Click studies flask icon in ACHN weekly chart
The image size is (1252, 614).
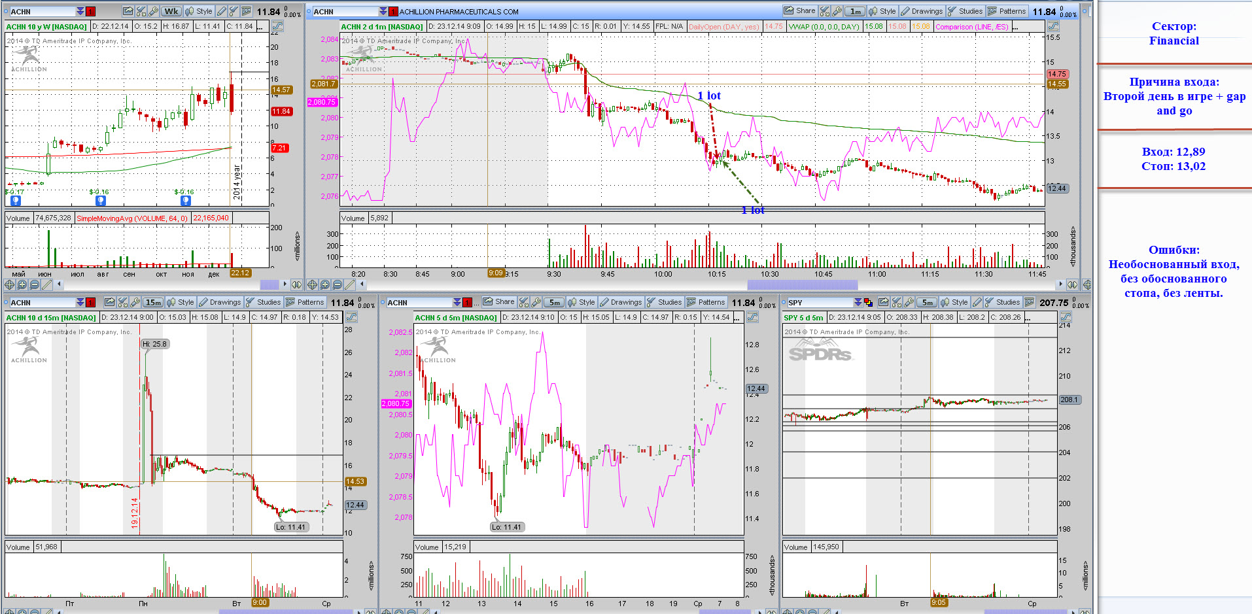coord(234,11)
